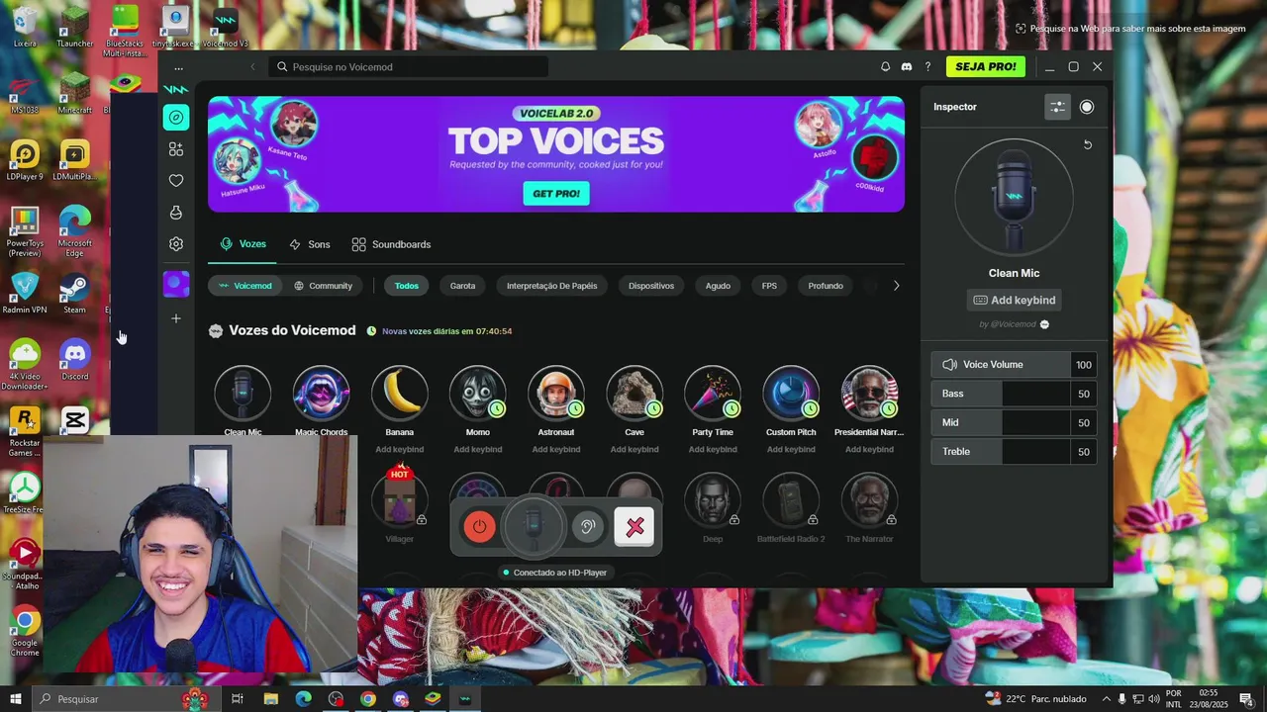Select the Momo voice
Image resolution: width=1267 pixels, height=712 pixels.
point(477,394)
